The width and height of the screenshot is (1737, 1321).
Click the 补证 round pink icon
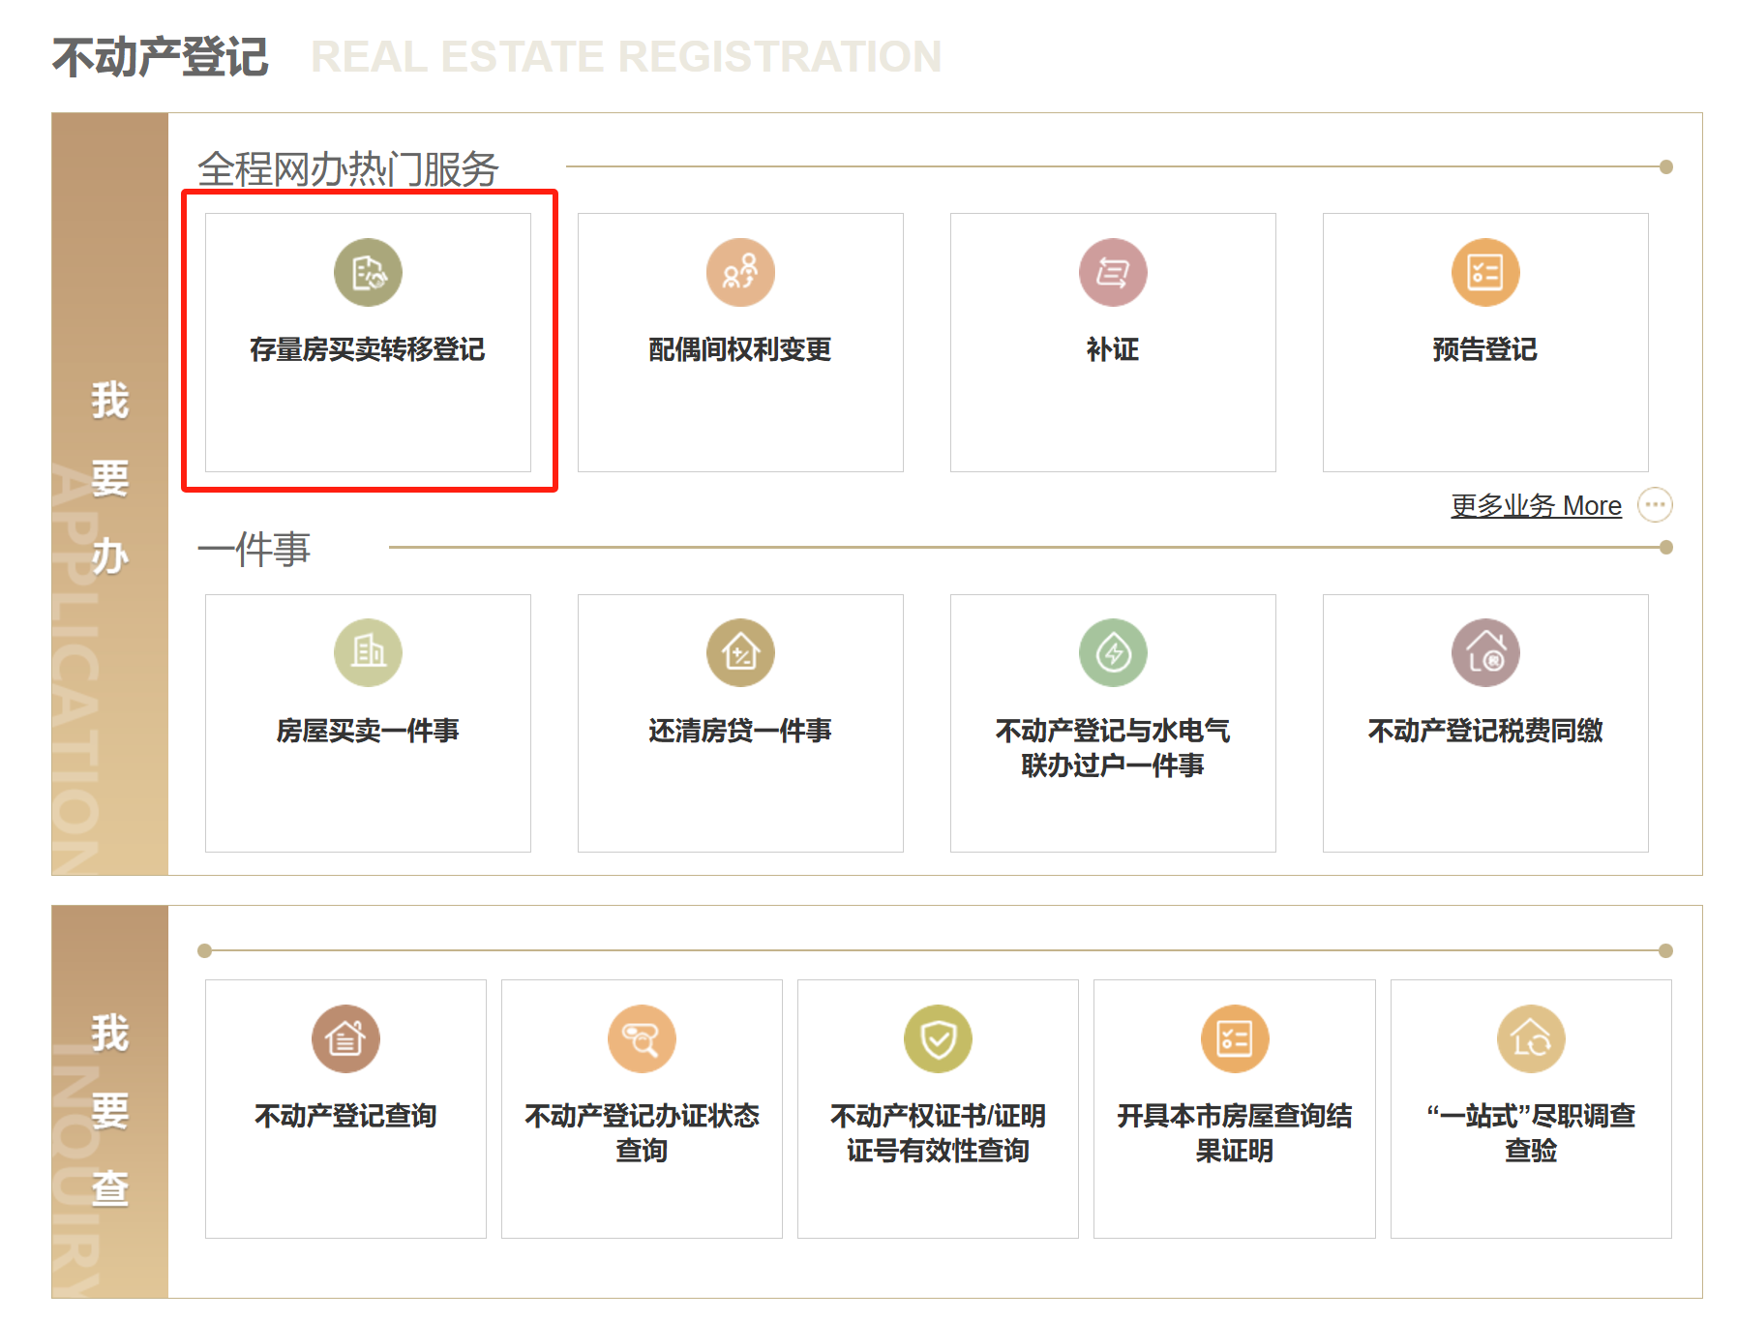(x=1113, y=273)
